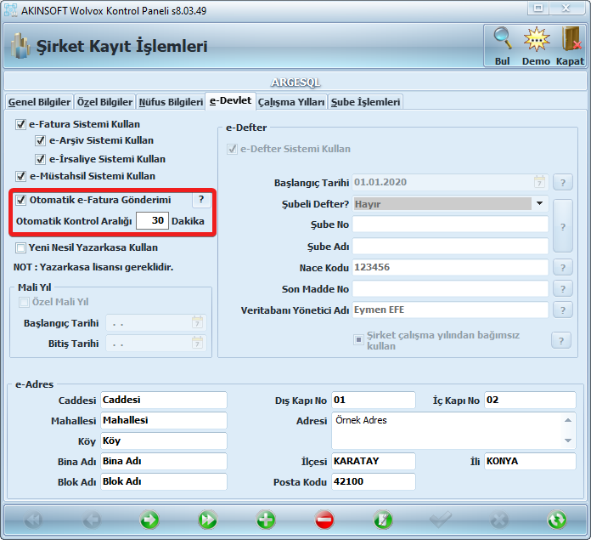Click the İlçesi field showing KARATAY
Viewport: 591px width, 540px height.
(374, 461)
